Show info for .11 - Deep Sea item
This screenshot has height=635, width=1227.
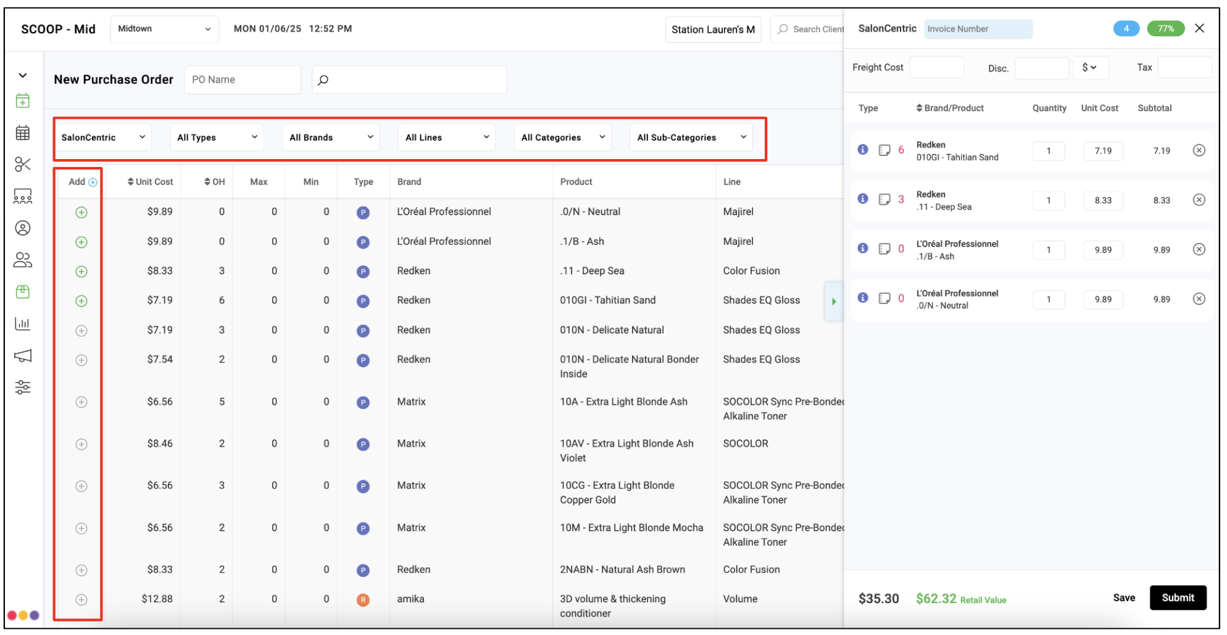click(864, 199)
